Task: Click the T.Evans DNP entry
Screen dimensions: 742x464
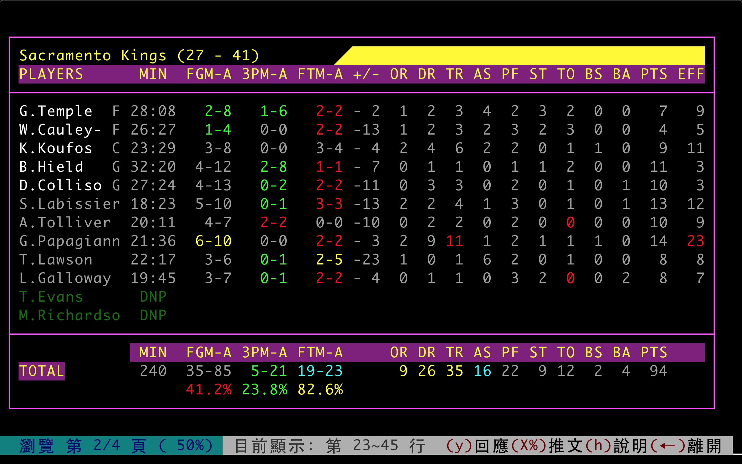Action: coord(153,297)
